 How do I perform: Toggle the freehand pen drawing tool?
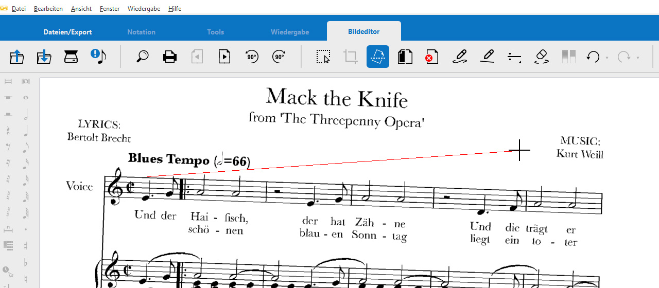460,57
